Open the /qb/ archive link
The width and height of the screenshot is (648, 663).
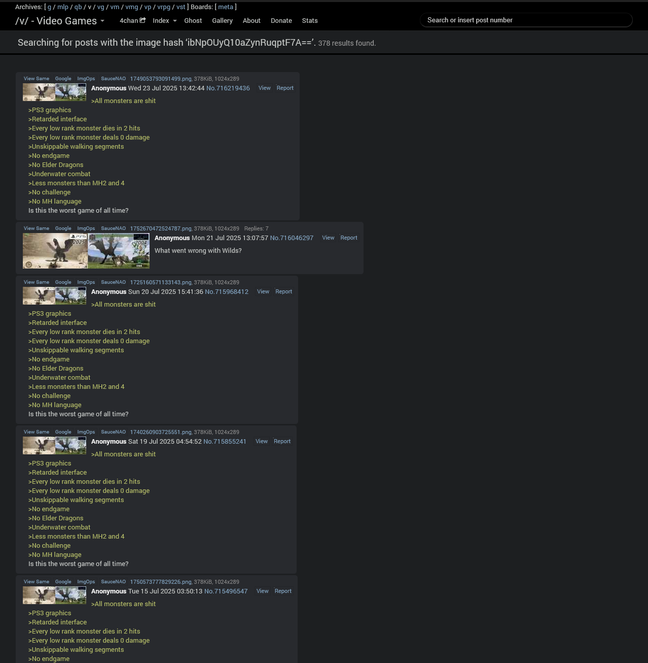click(78, 7)
